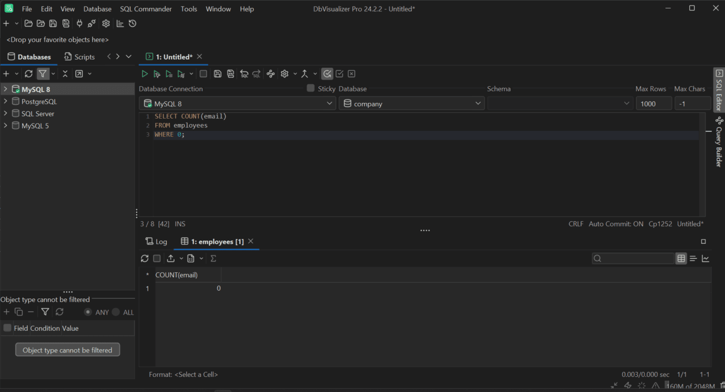
Task: Type in the result grid search field
Action: [x=633, y=258]
